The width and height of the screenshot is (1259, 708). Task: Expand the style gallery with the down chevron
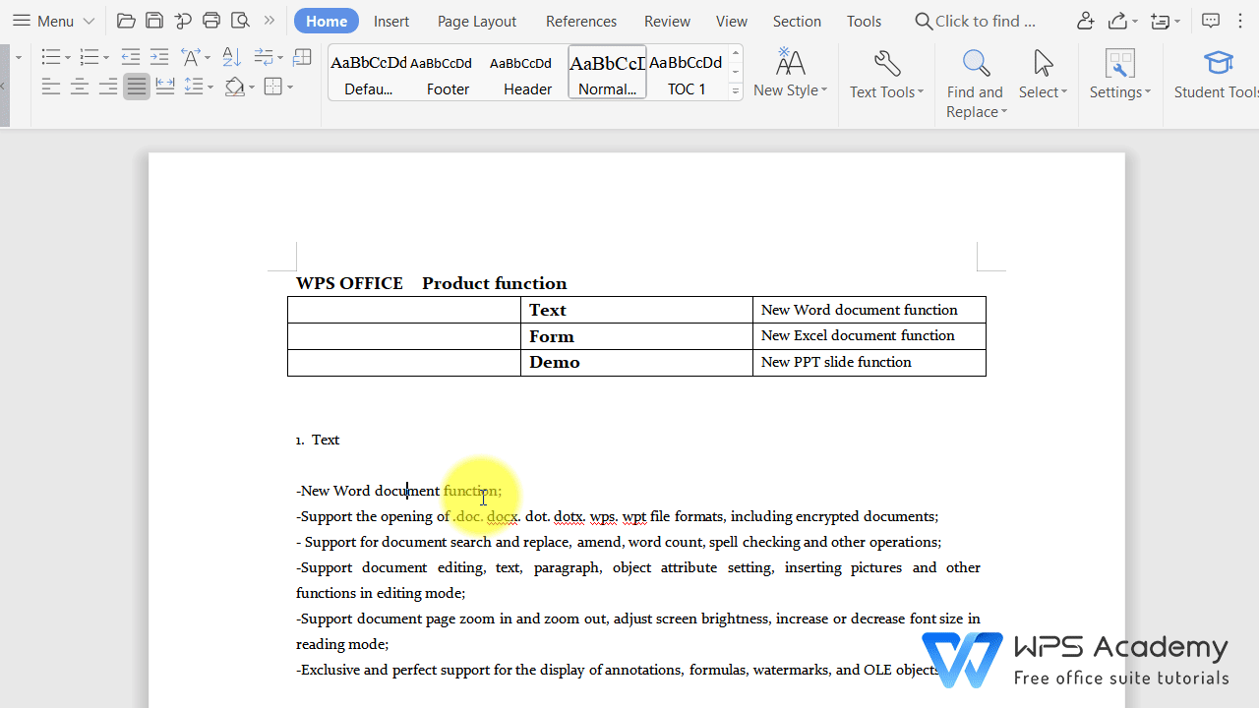pos(735,90)
